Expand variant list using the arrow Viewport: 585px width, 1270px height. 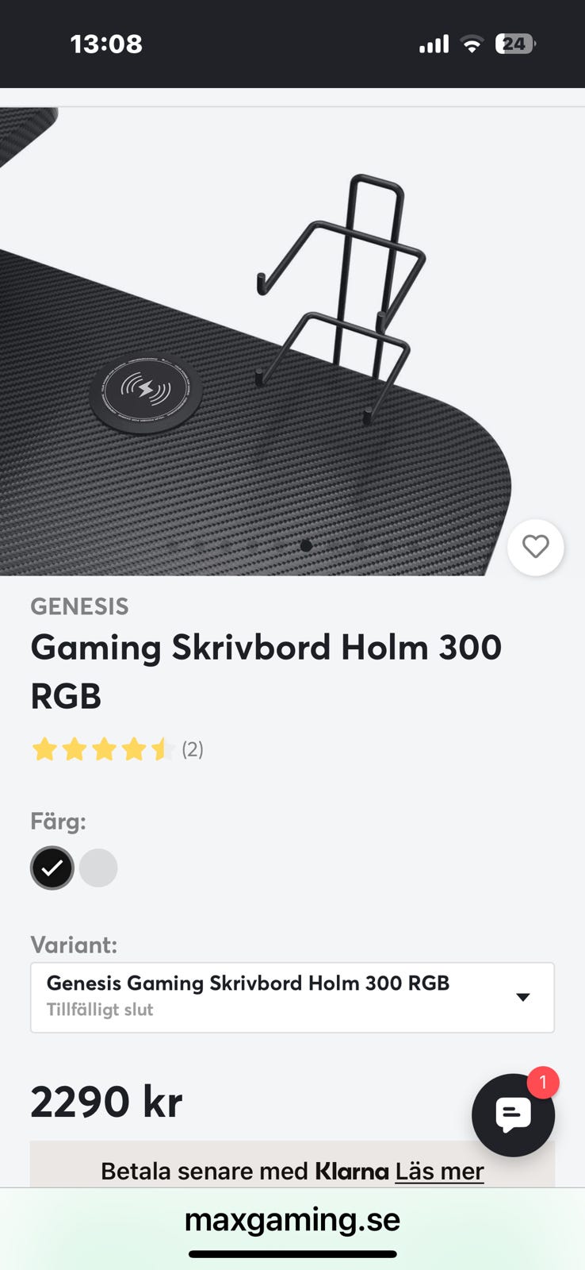click(522, 998)
